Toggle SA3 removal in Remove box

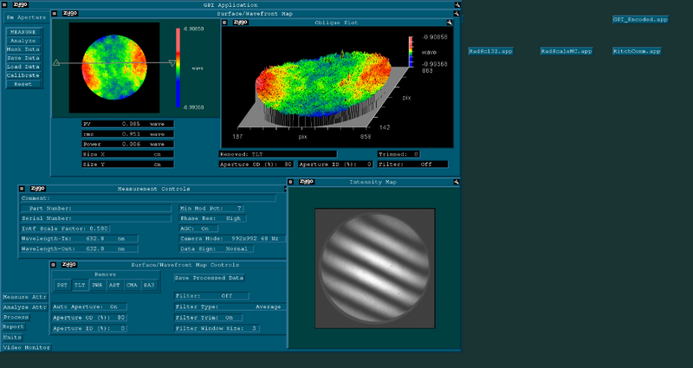click(x=149, y=286)
